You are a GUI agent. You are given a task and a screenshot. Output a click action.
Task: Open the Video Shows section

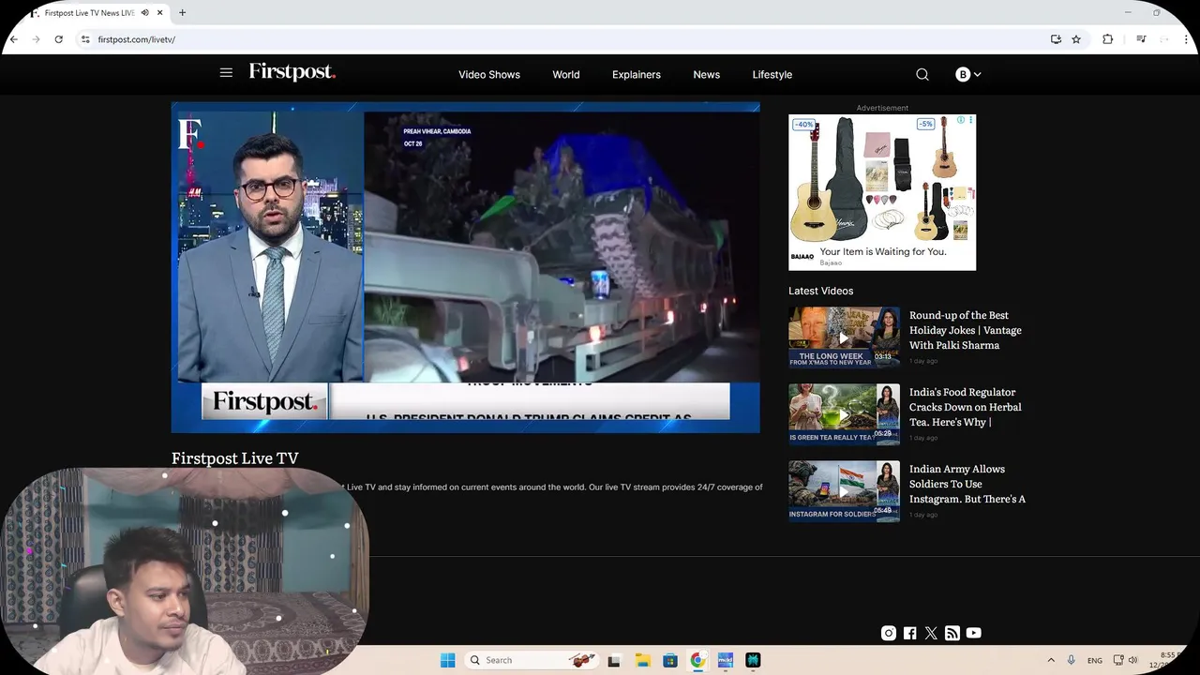pos(489,75)
